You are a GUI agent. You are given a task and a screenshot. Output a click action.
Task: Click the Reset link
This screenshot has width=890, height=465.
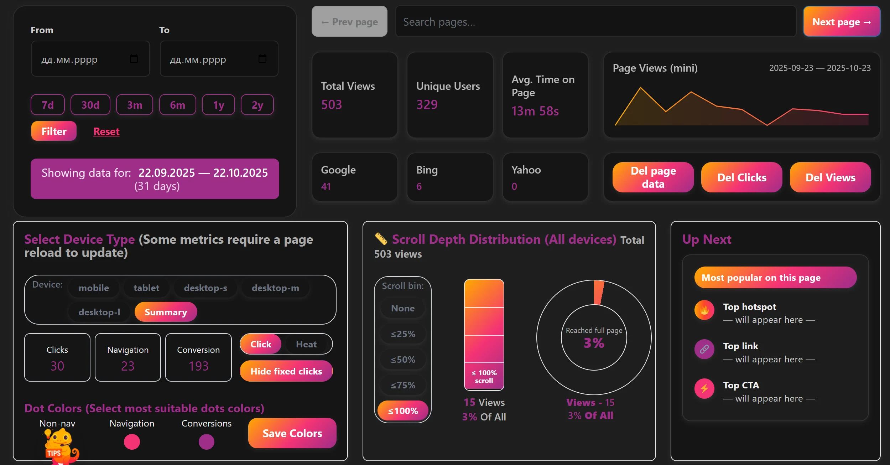tap(106, 131)
